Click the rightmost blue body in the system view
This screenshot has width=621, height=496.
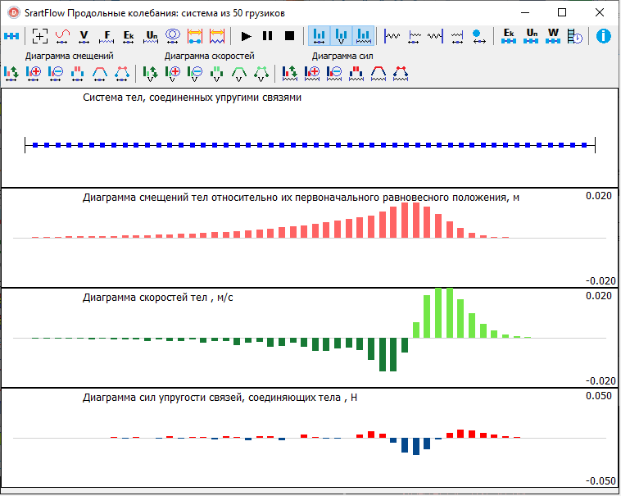[584, 145]
